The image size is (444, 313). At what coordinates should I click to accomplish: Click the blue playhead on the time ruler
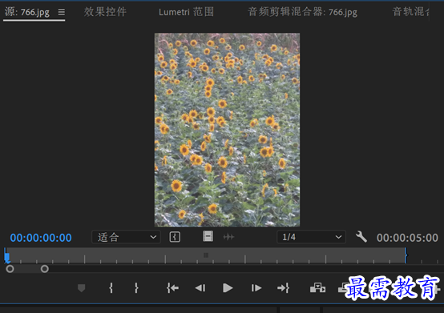[x=7, y=257]
